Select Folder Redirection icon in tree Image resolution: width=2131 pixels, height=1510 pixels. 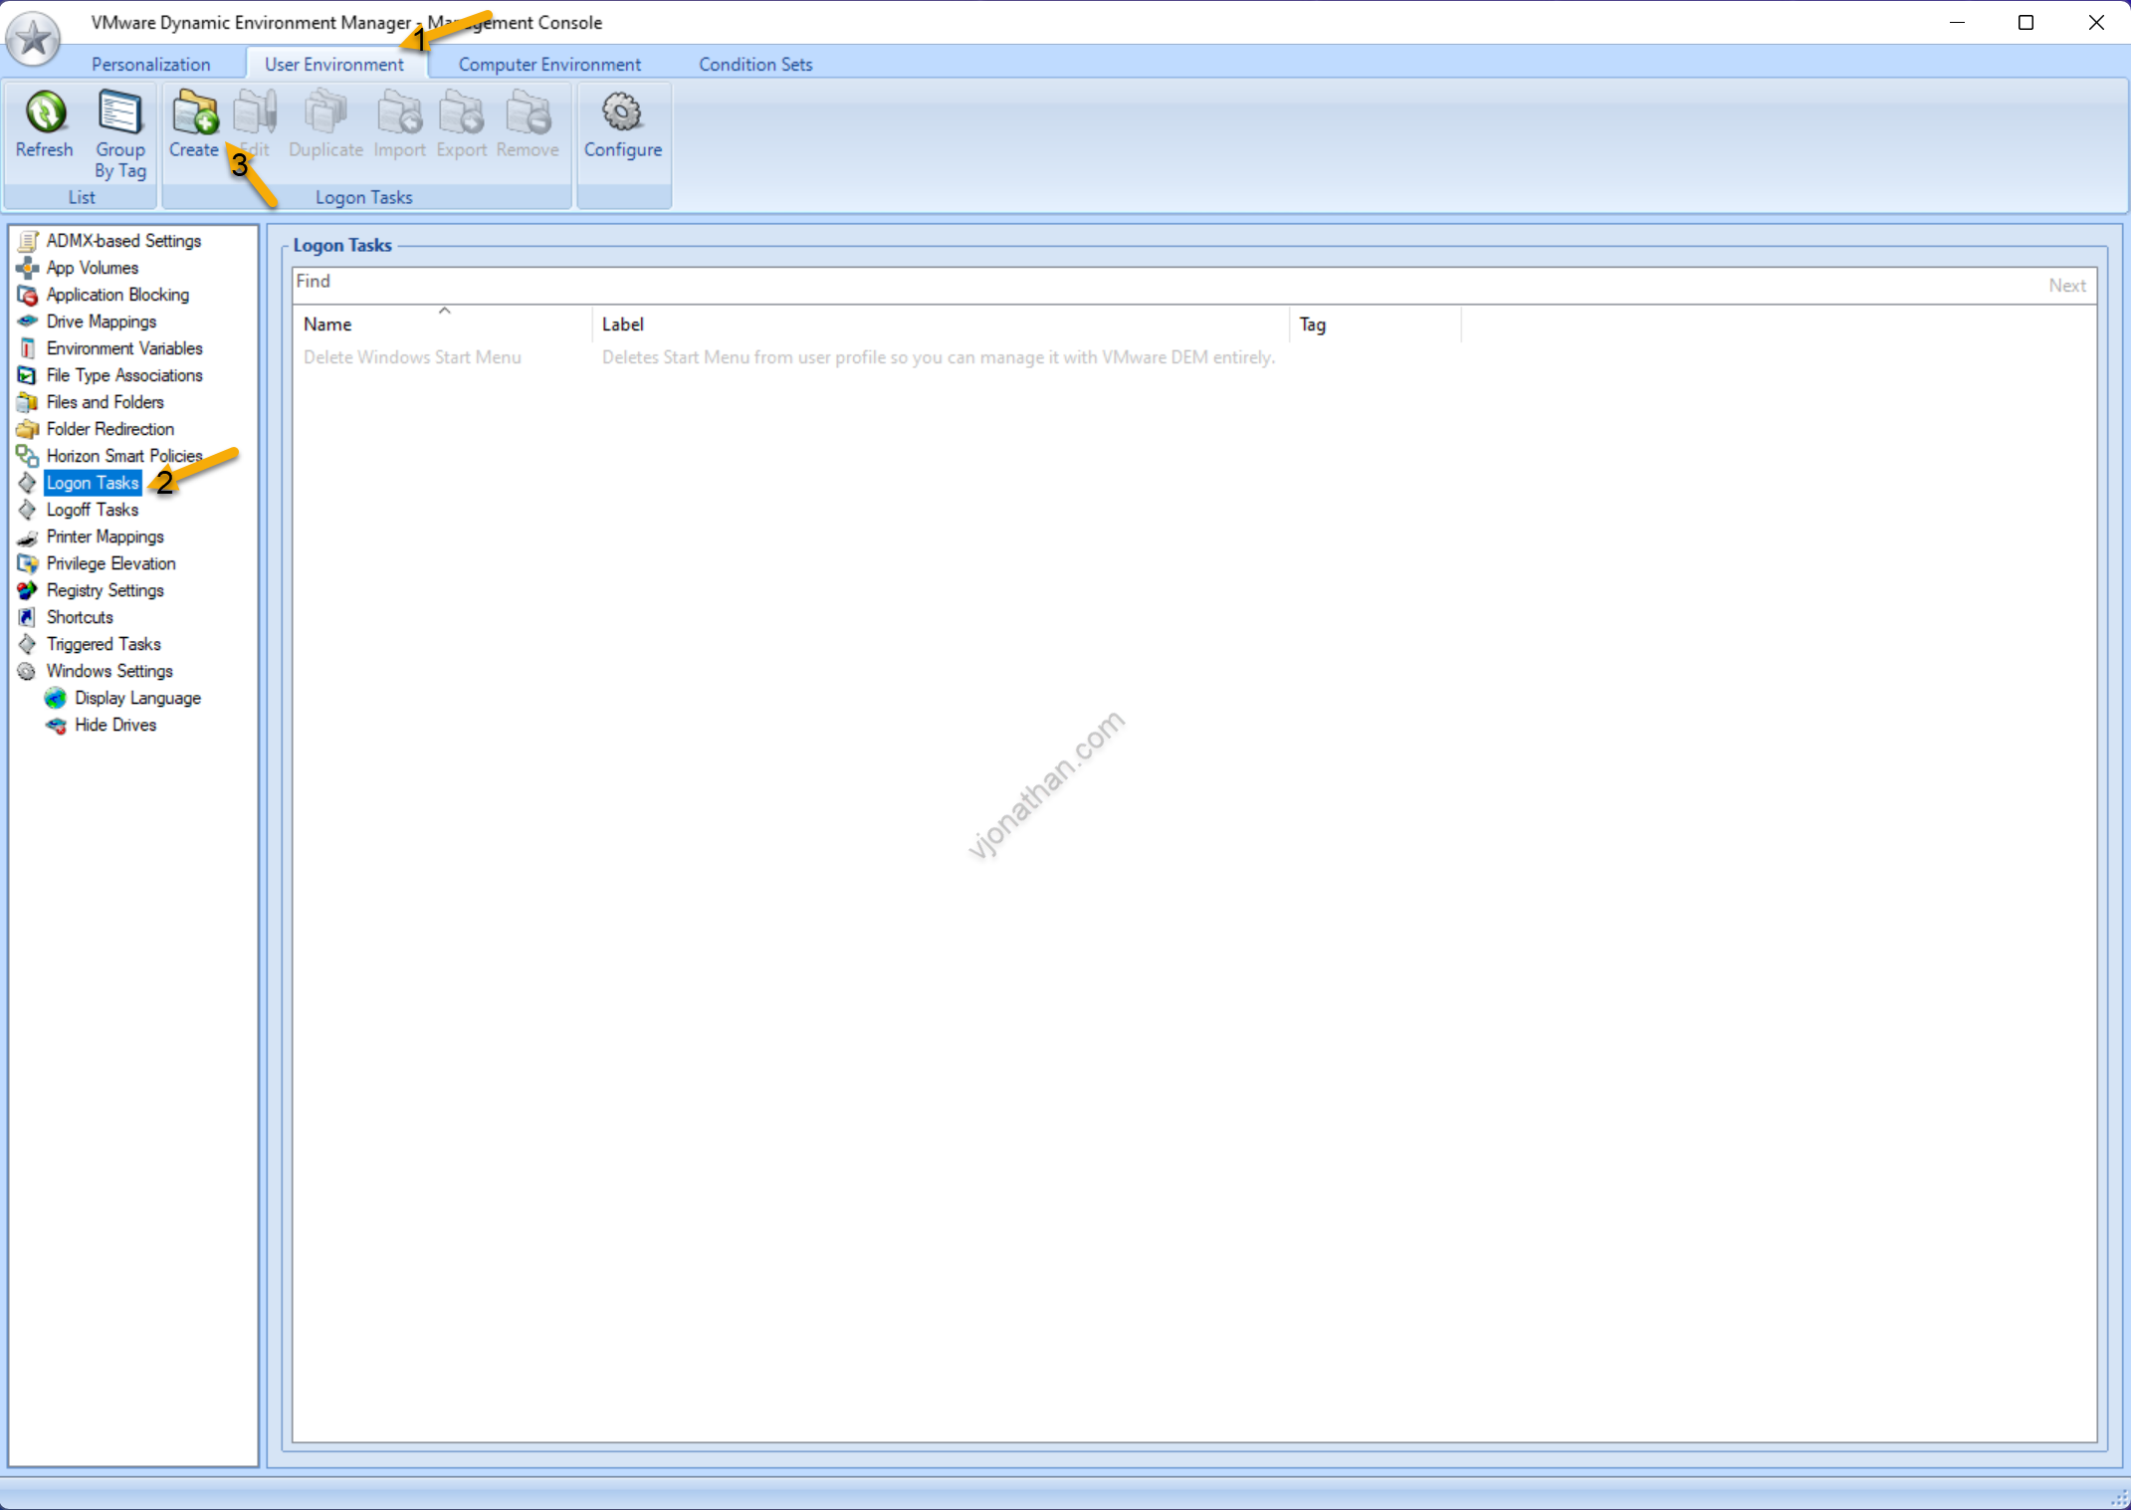[x=28, y=429]
